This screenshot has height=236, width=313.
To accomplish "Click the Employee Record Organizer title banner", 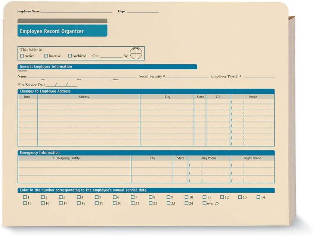I will pyautogui.click(x=62, y=31).
